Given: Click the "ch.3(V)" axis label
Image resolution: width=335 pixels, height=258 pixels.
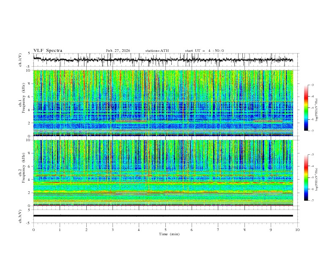Looking at the screenshot, I should click(x=20, y=216).
